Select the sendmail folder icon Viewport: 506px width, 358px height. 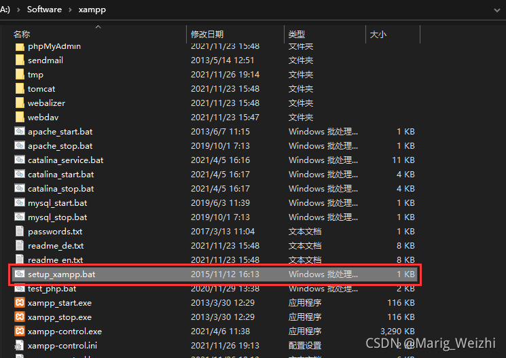pos(20,60)
